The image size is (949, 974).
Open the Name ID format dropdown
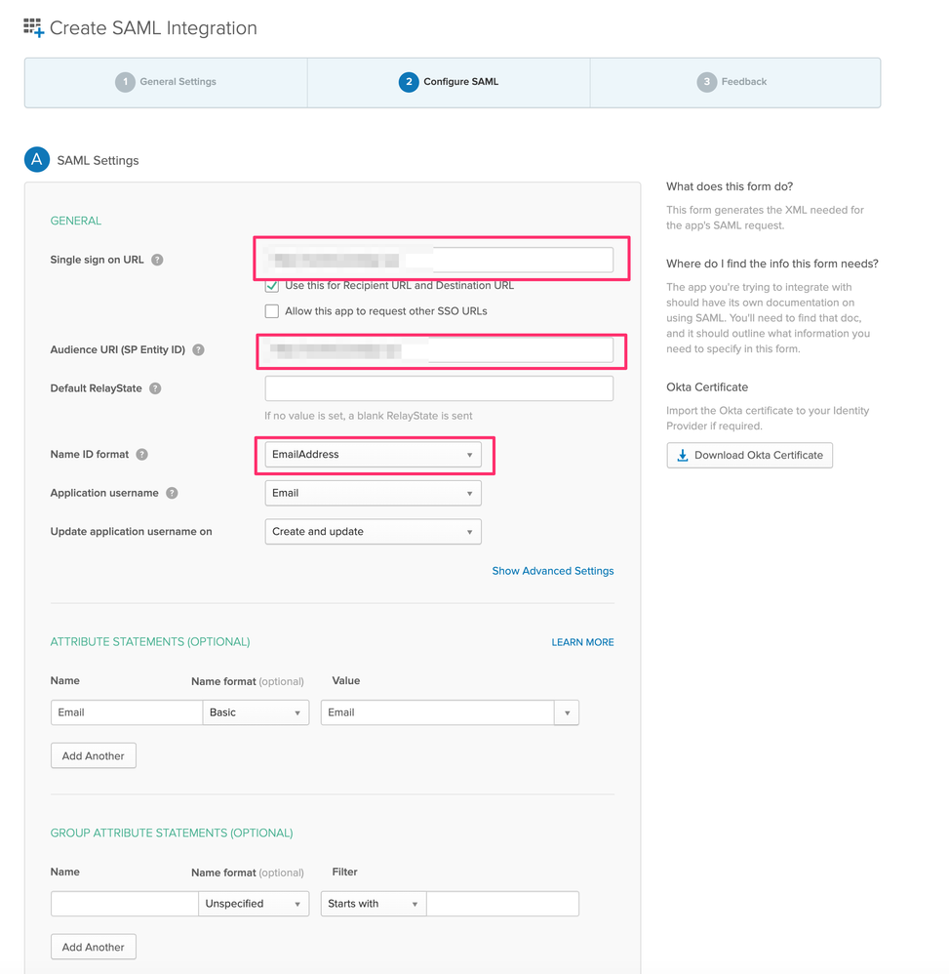373,455
